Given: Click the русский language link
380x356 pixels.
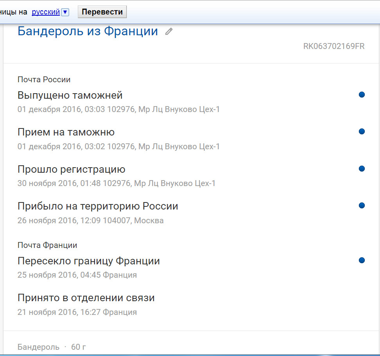Looking at the screenshot, I should tap(46, 12).
